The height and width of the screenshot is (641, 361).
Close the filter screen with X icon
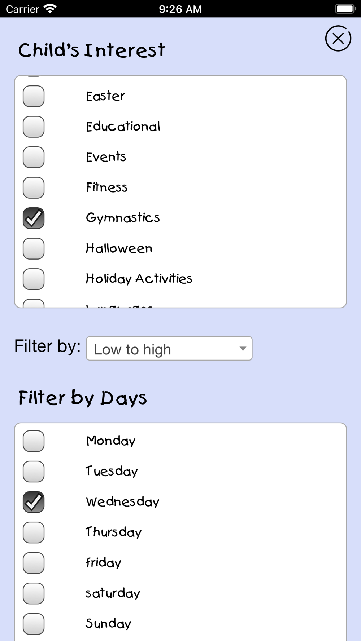point(338,38)
